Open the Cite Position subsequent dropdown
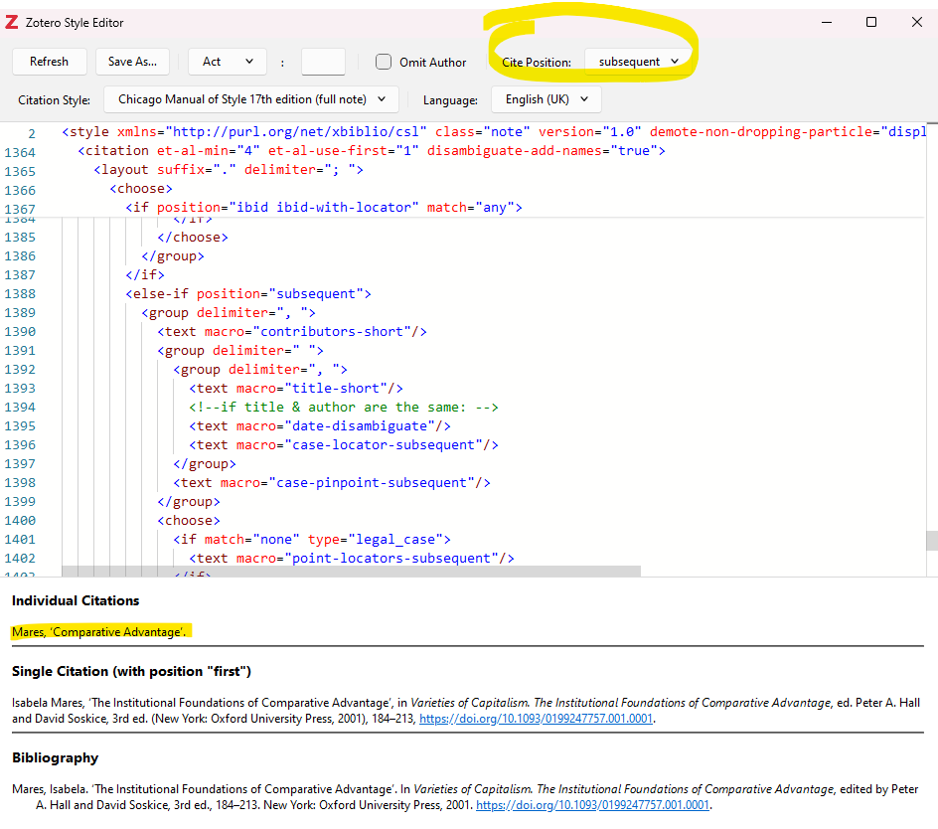Image resolution: width=938 pixels, height=829 pixels. pos(638,62)
